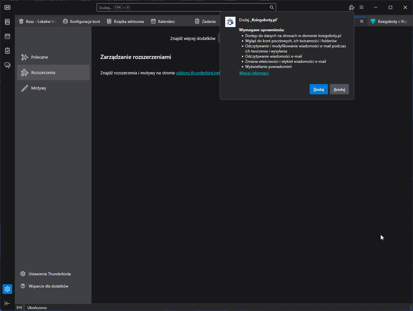The width and height of the screenshot is (413, 311).
Task: Maximize the Thunderbird window
Action: [390, 7]
